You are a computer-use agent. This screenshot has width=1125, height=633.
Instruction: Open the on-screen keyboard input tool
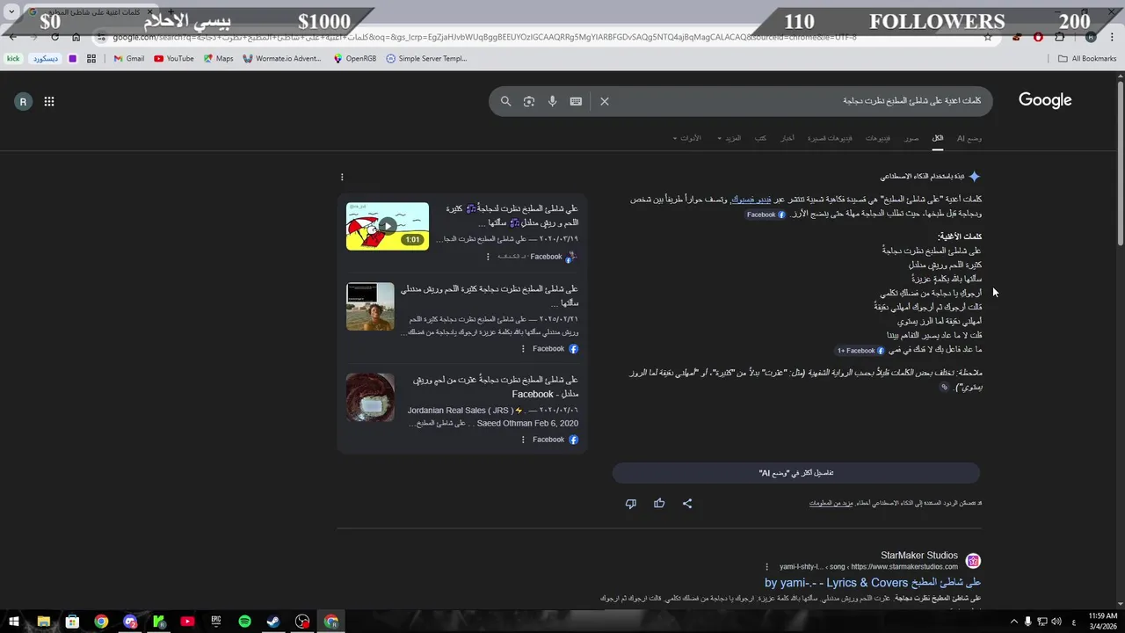[576, 101]
